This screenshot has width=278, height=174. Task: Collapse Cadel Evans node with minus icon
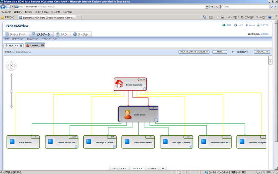click(156, 120)
